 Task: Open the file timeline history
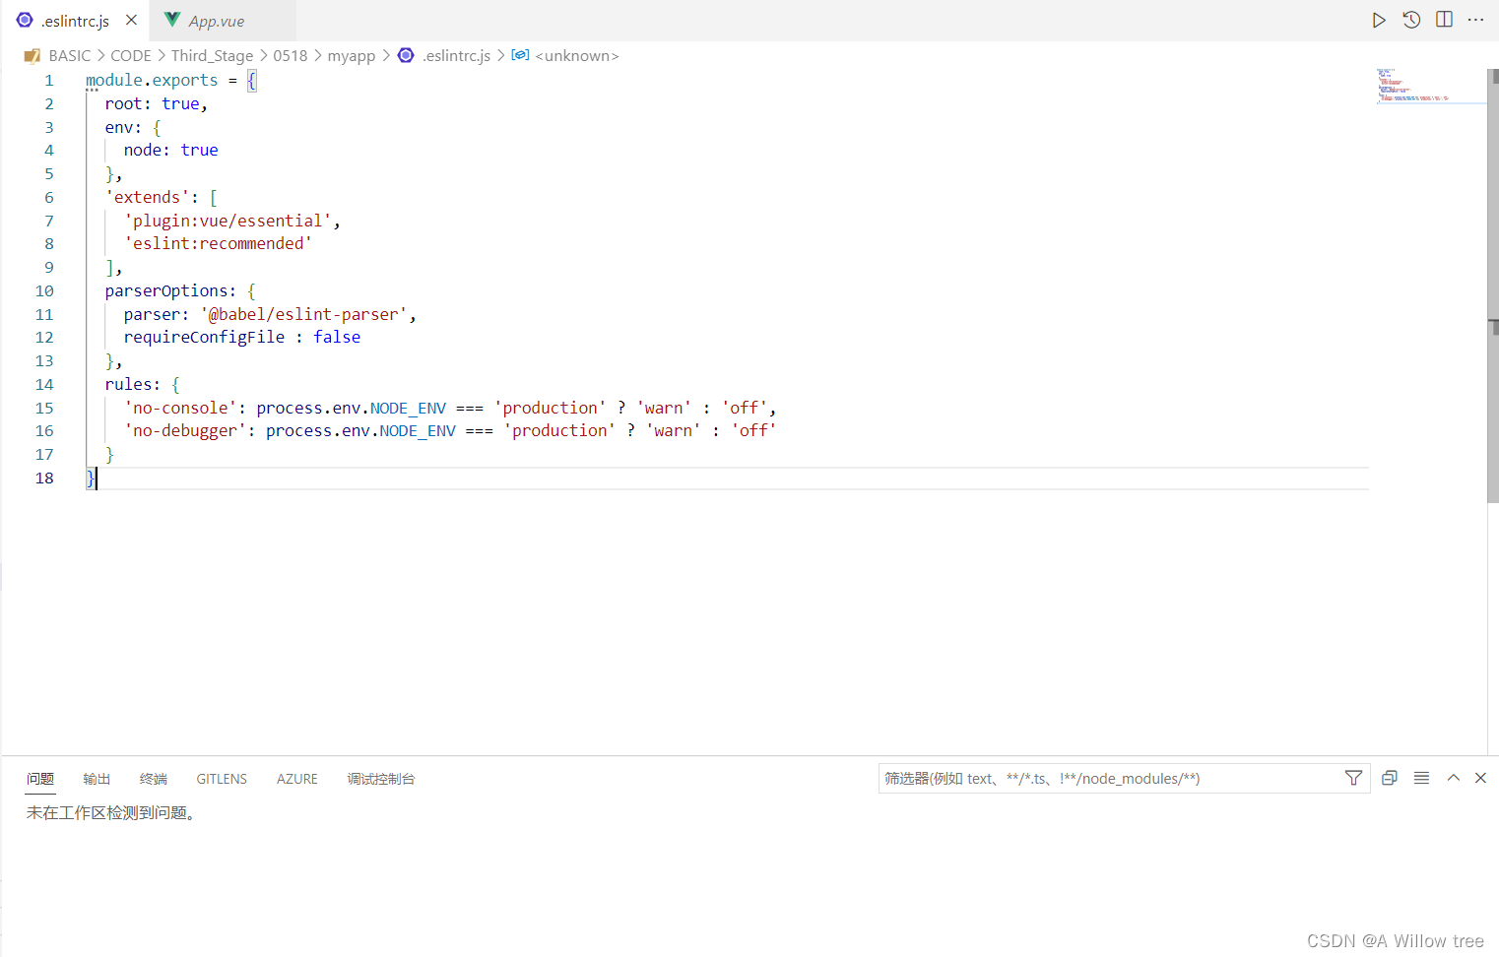(1411, 20)
